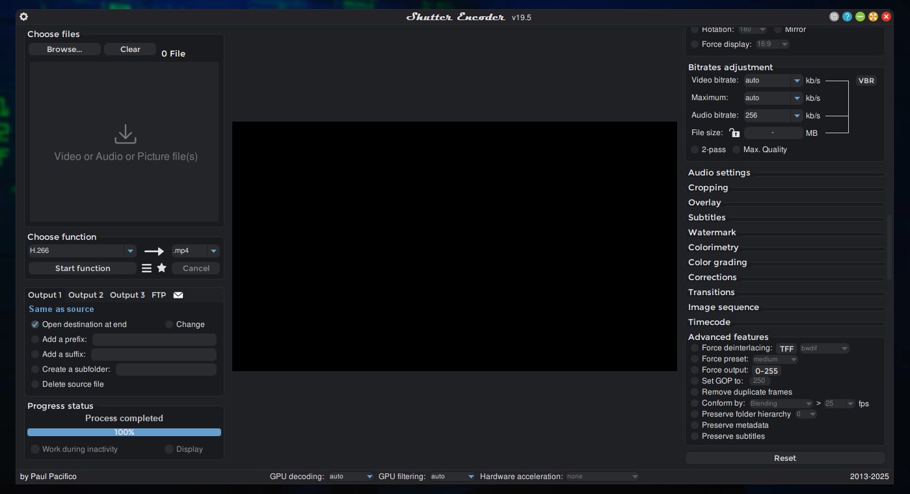Click the star favorites icon
910x494 pixels.
161,268
